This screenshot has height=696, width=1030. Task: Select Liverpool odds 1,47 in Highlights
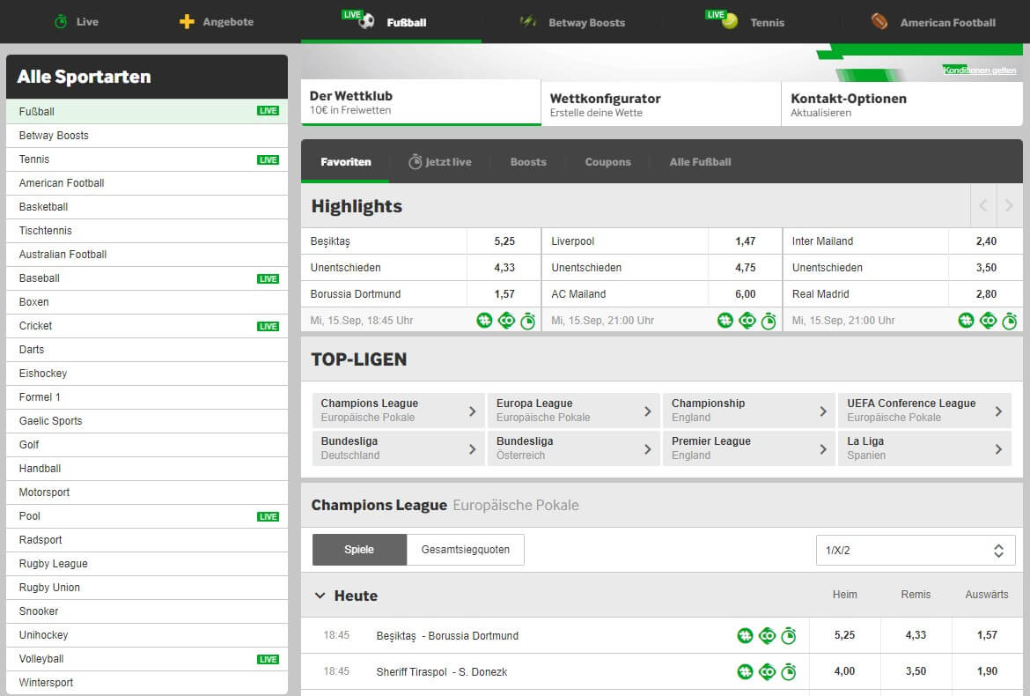point(746,241)
